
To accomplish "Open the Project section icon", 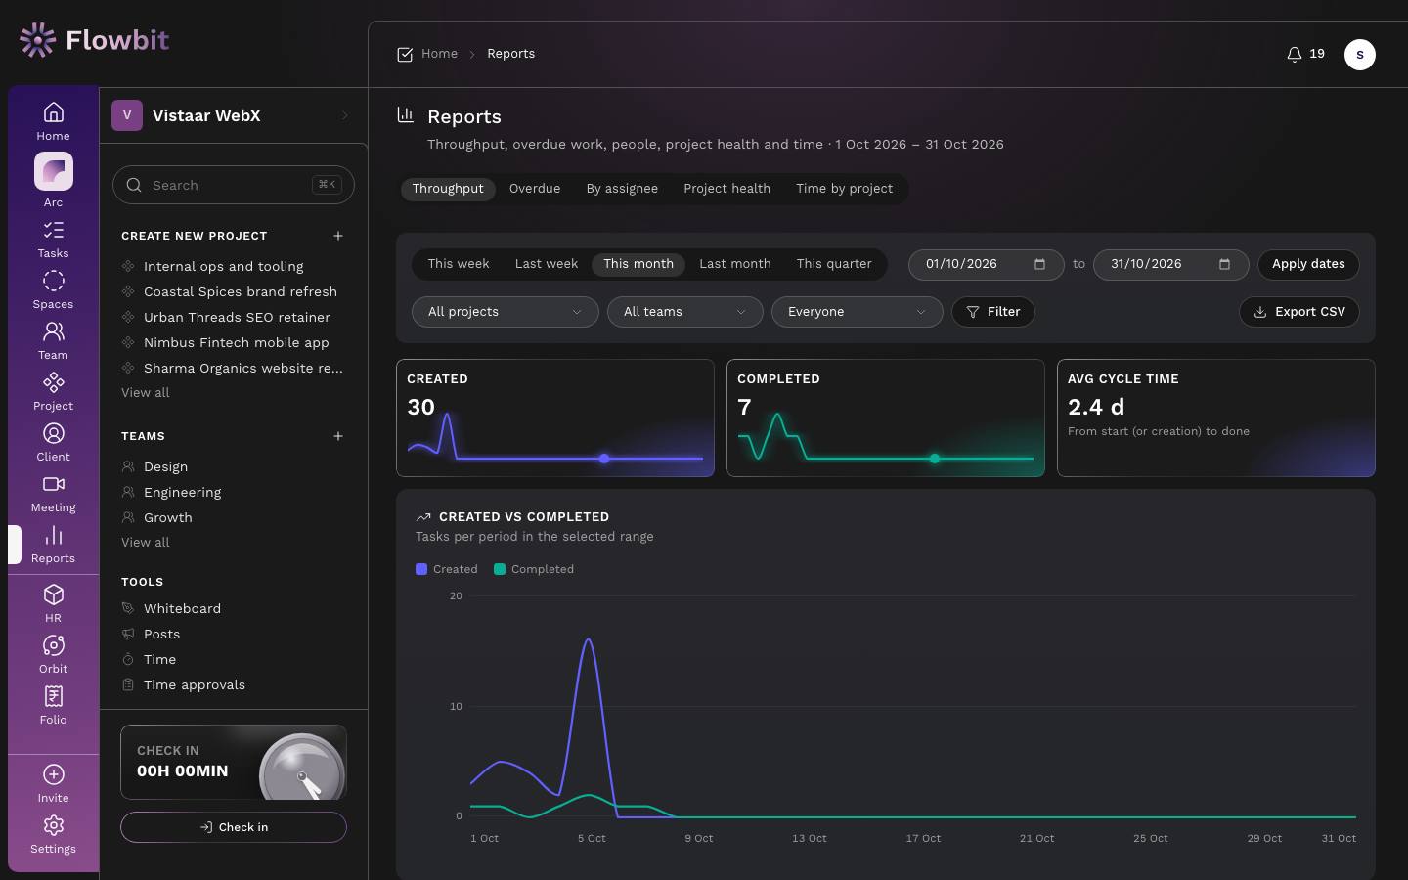I will (53, 391).
